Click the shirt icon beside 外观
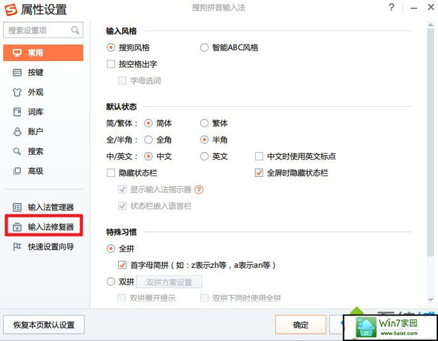 [x=17, y=92]
